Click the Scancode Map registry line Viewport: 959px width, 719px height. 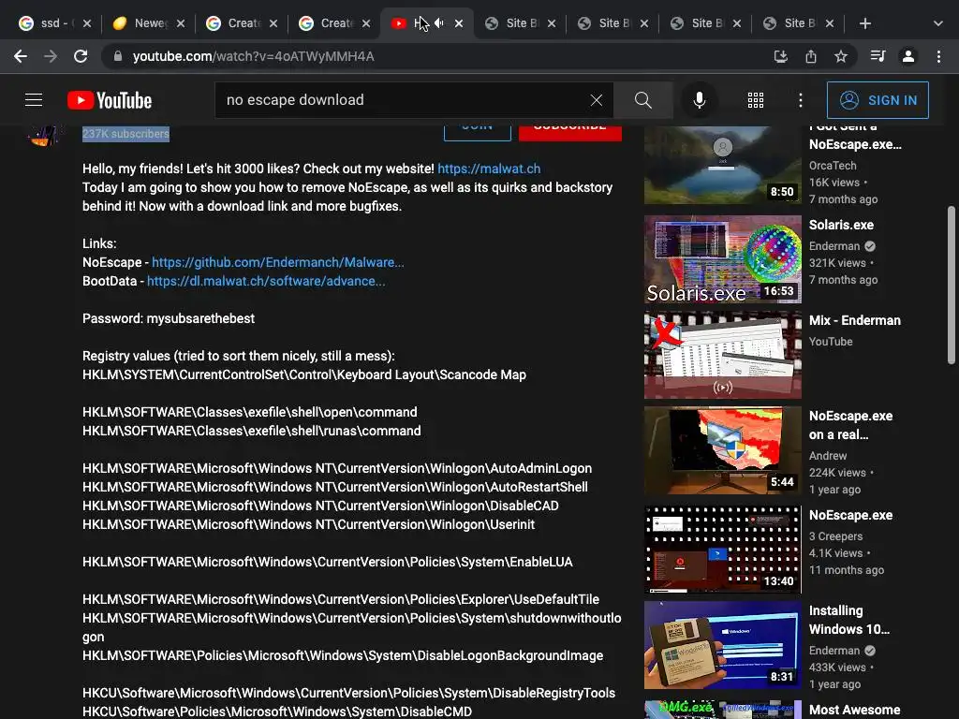click(304, 374)
